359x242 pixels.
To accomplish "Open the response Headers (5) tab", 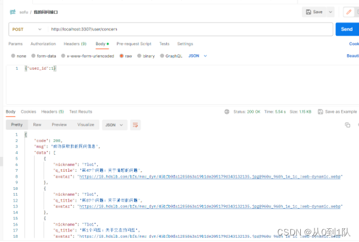I will tap(53, 112).
